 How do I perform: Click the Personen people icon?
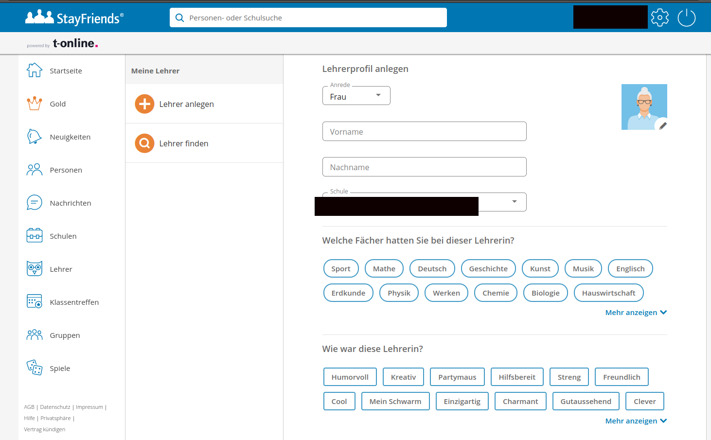(x=35, y=170)
